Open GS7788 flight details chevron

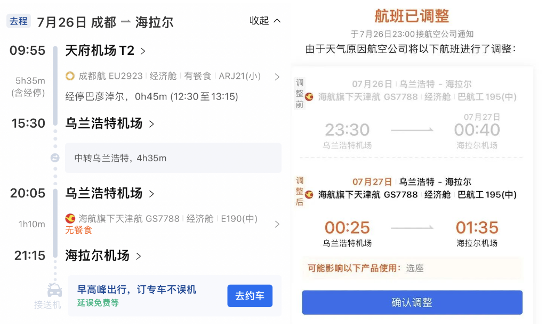click(277, 224)
